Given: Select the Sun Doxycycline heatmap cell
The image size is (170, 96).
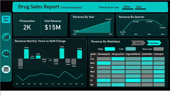Looking at the screenshot, I should click(x=118, y=59).
